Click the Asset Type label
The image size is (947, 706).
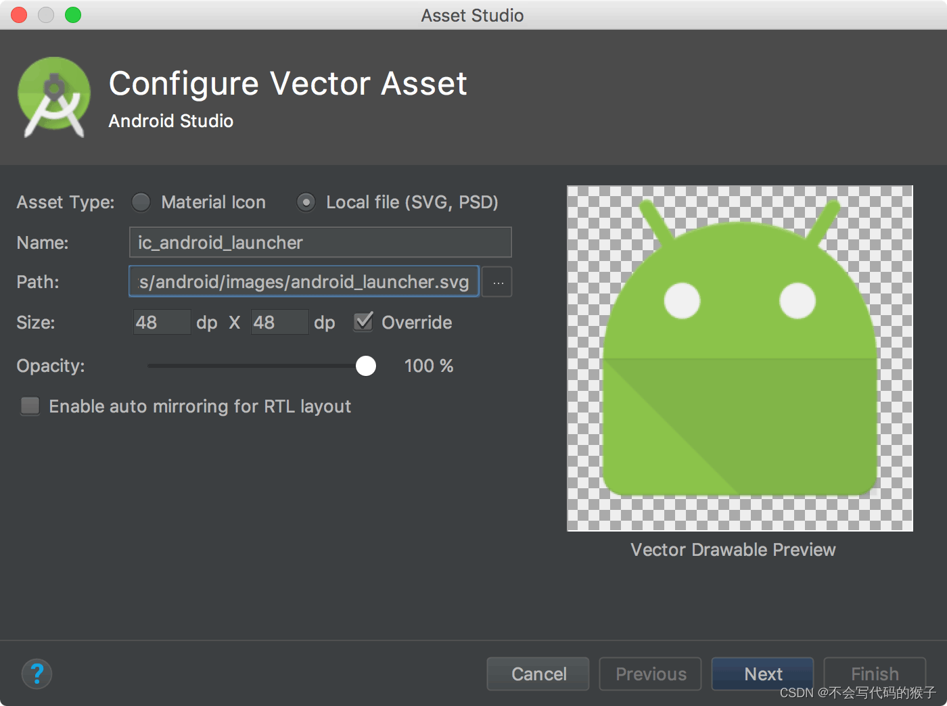[x=66, y=202]
